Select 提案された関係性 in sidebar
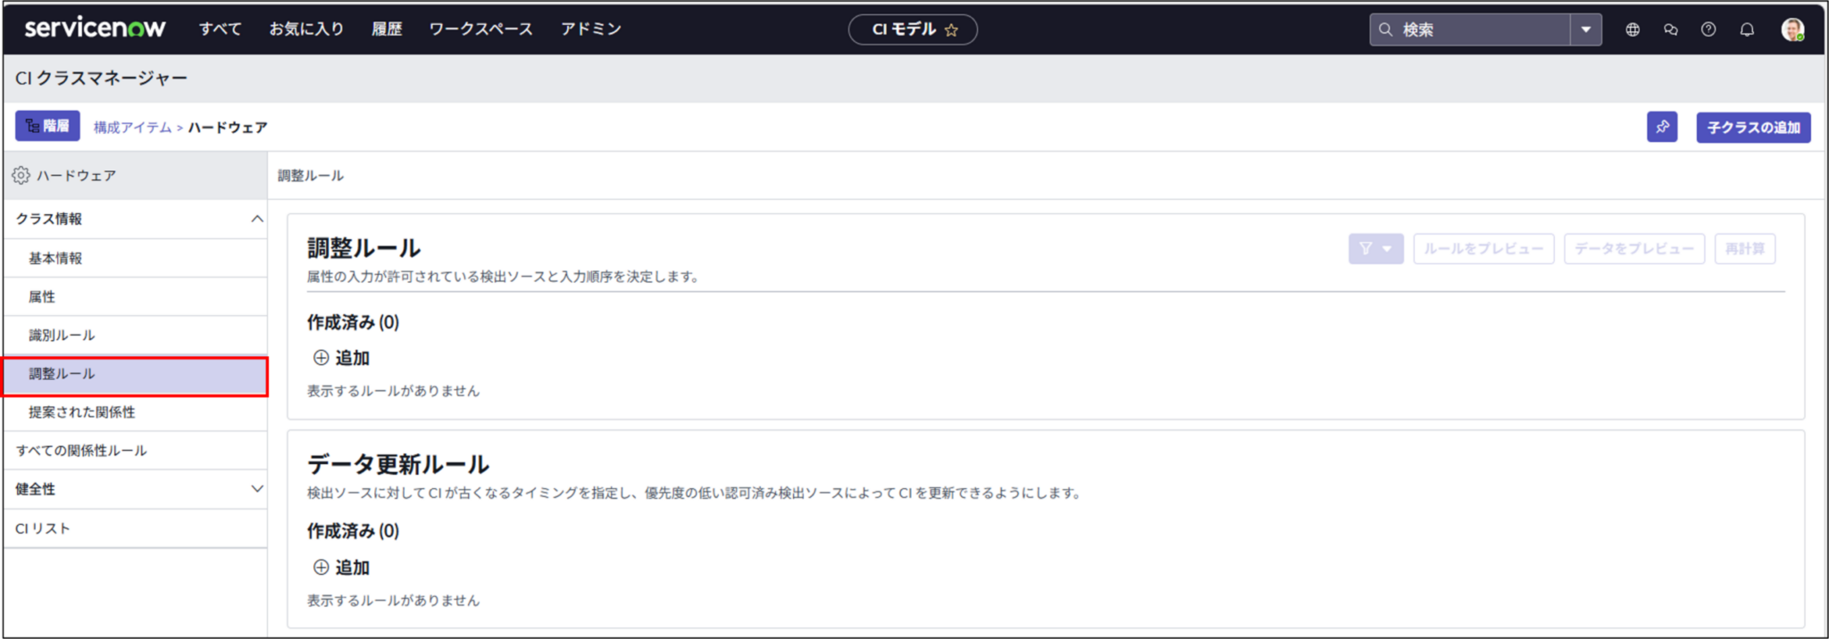The image size is (1829, 639). [x=135, y=412]
